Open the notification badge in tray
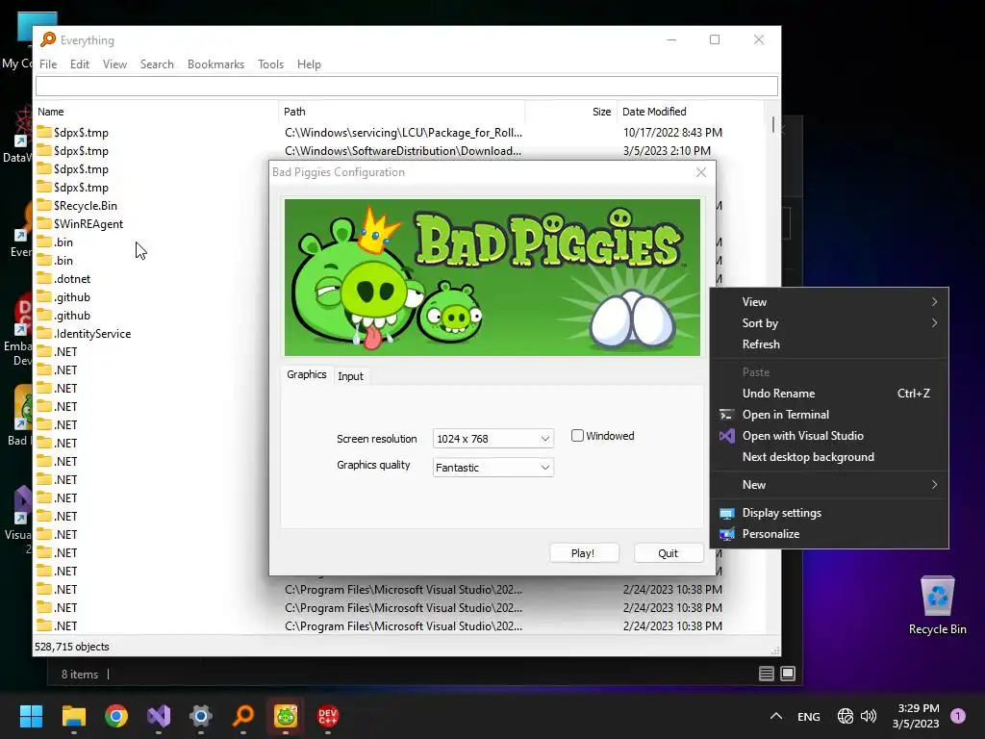The height and width of the screenshot is (739, 985). tap(958, 715)
